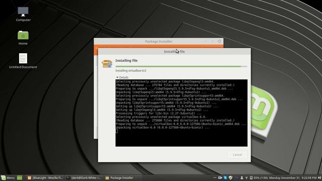322x181 pixels.
Task: Click the package box icon in installer dialog
Action: 107,64
